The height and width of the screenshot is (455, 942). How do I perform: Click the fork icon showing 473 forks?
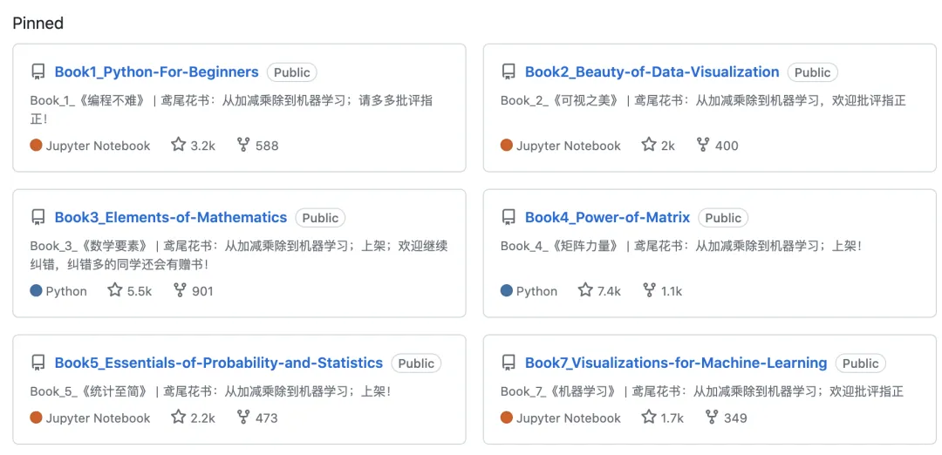coord(243,418)
